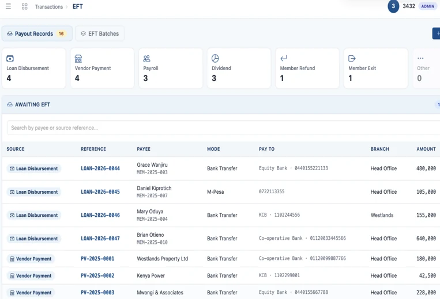Click the Westlands branch cell

(x=382, y=215)
